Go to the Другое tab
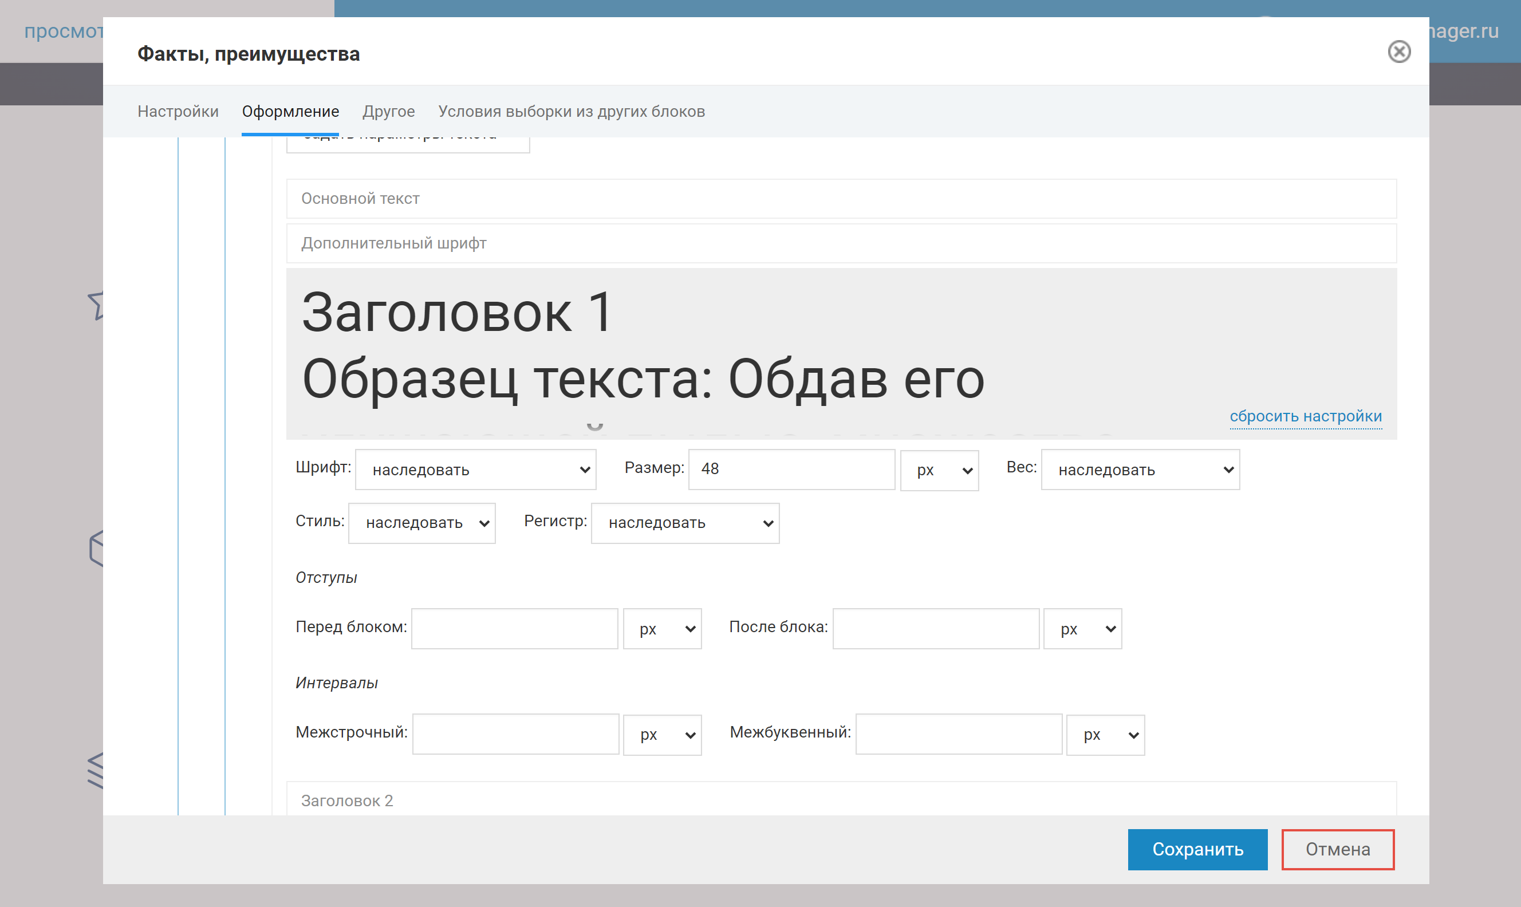The width and height of the screenshot is (1521, 907). pyautogui.click(x=389, y=111)
